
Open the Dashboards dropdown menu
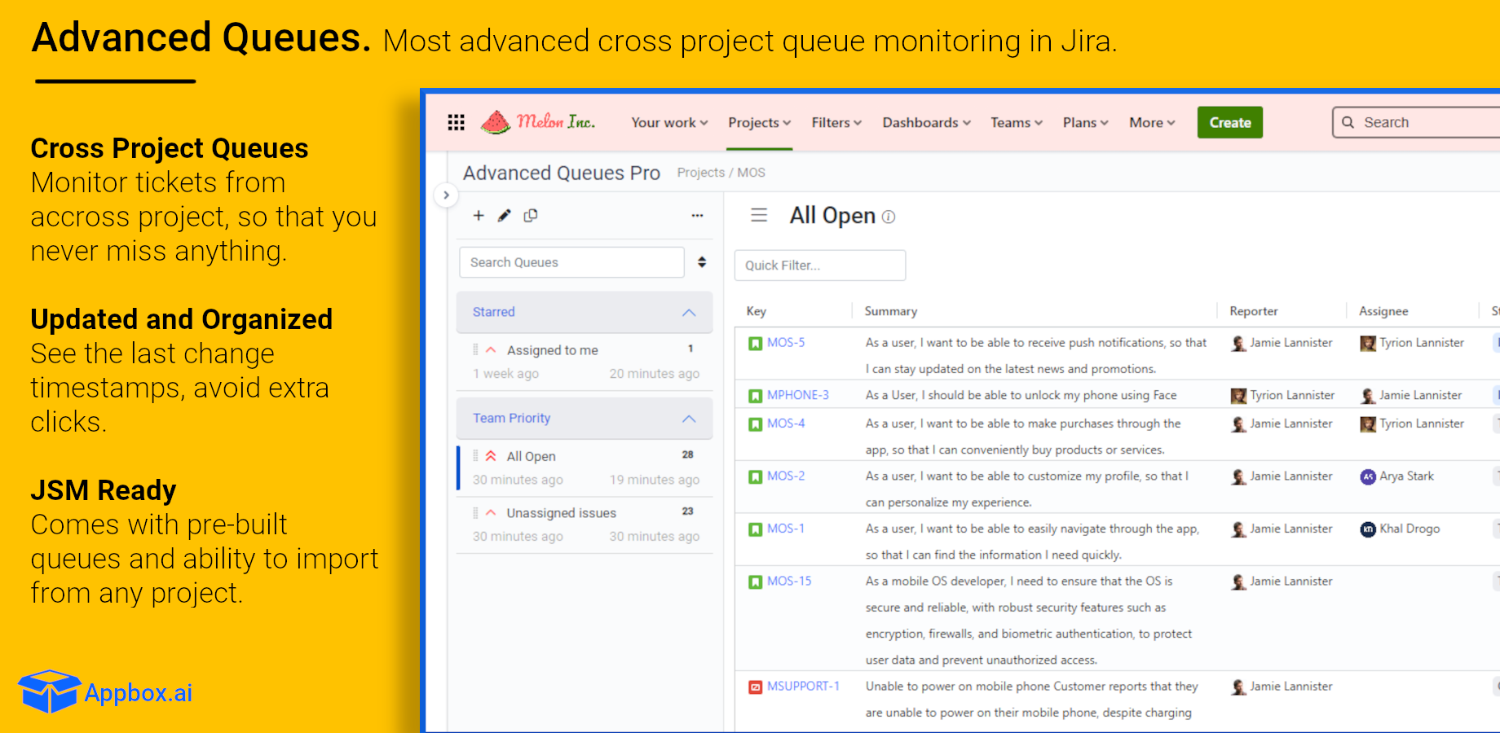(927, 122)
